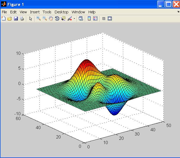Open a file using the folder icon
Screen dimensions: 180x158
click(x=9, y=19)
